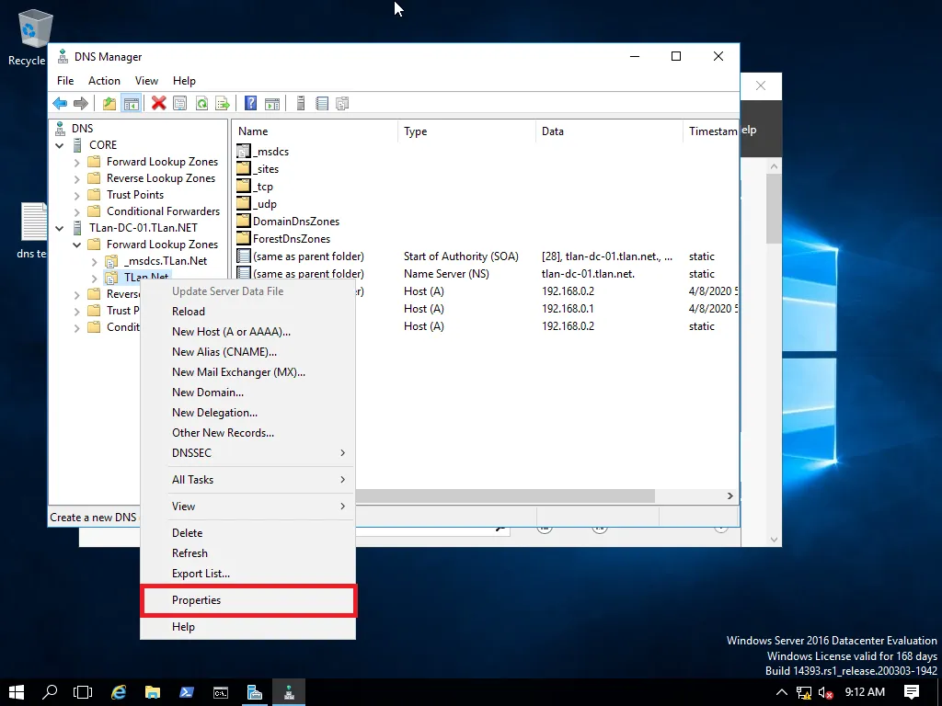Screen dimensions: 942x706
Task: Click the Data column header
Action: (609, 131)
